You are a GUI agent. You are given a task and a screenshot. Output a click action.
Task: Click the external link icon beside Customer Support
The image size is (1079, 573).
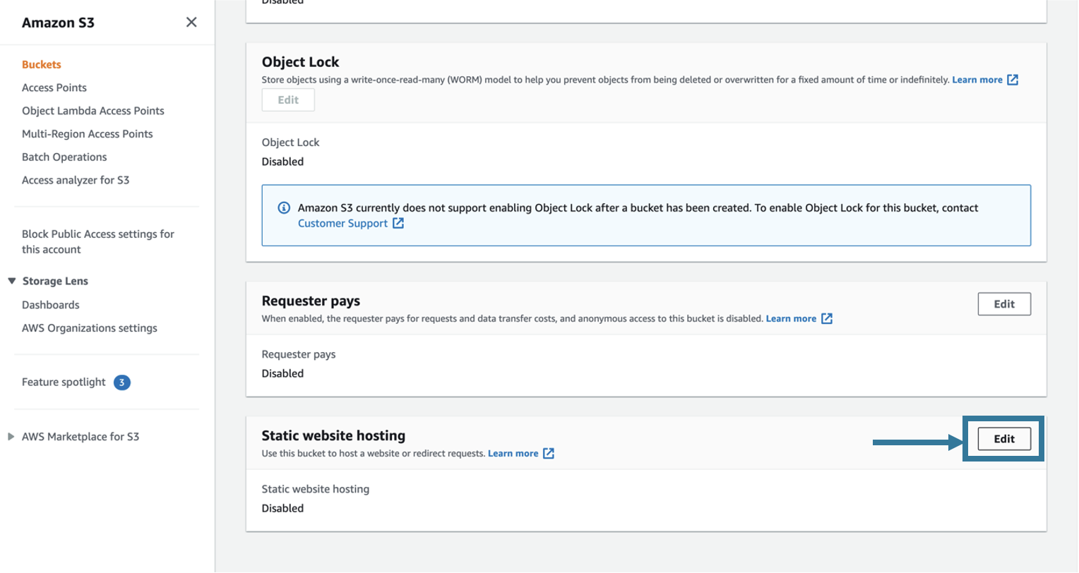(x=399, y=223)
